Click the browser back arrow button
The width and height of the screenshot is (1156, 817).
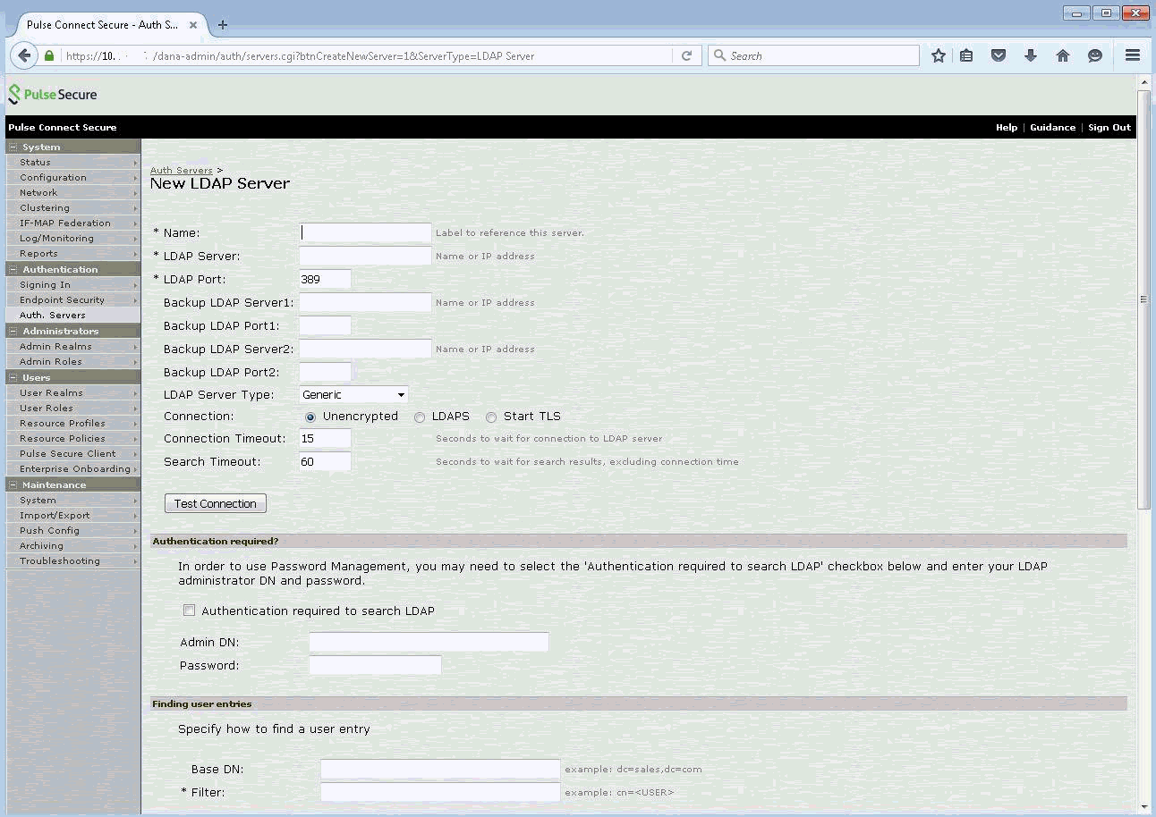pyautogui.click(x=24, y=55)
